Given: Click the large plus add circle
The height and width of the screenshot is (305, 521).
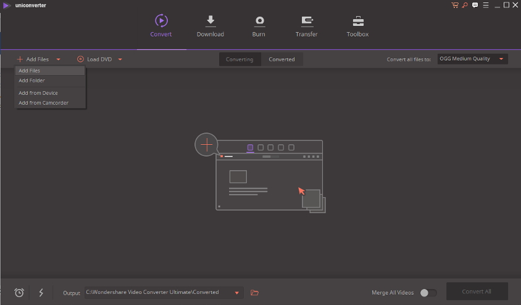Looking at the screenshot, I should coord(206,145).
